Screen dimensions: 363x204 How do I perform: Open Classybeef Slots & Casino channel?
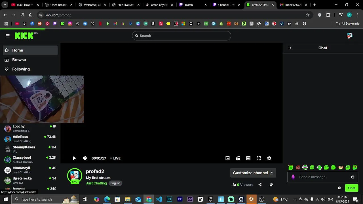[30, 160]
